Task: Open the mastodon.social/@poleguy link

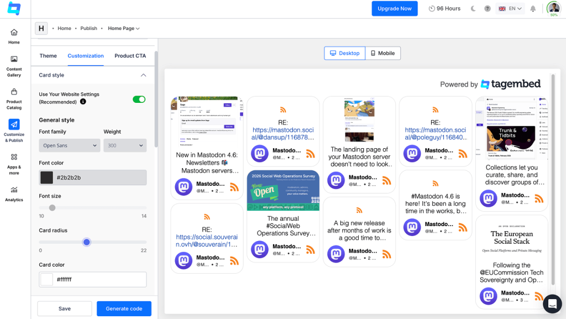Action: tap(436, 134)
